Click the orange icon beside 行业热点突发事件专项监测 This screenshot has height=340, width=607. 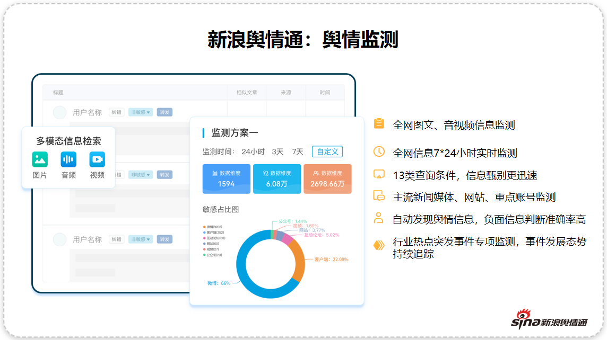[379, 245]
